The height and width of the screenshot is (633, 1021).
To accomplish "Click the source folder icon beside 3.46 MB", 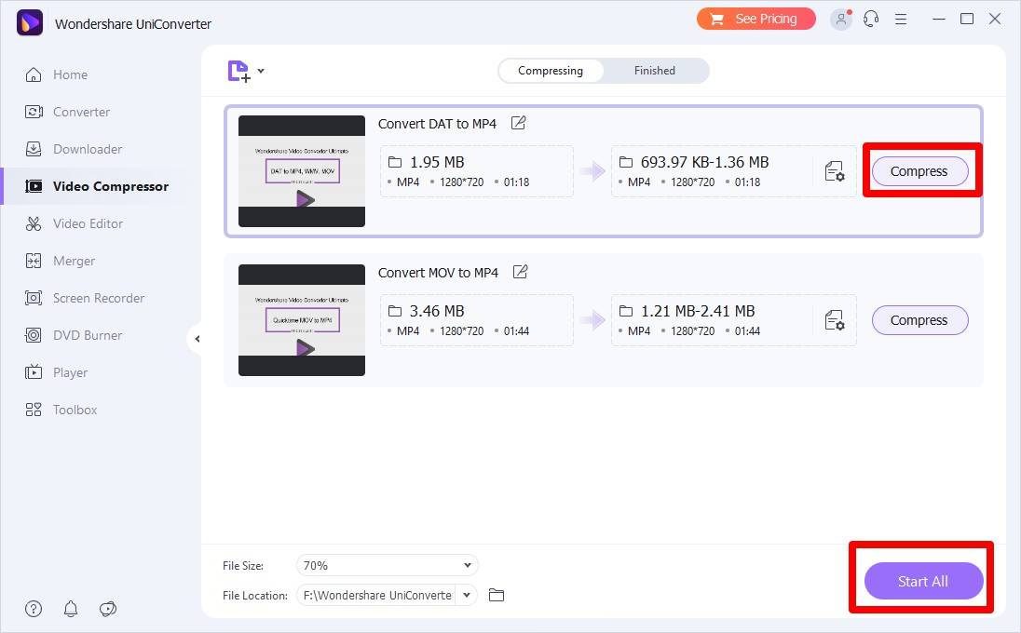I will [x=395, y=311].
